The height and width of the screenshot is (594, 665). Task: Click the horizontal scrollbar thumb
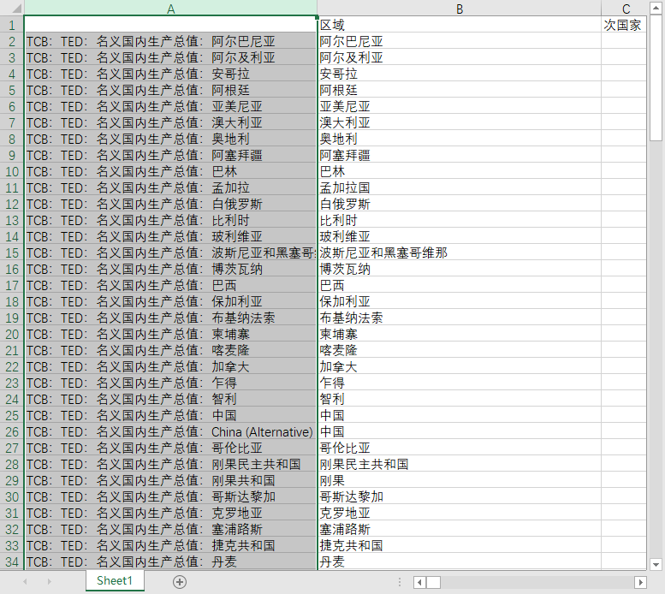pos(433,582)
